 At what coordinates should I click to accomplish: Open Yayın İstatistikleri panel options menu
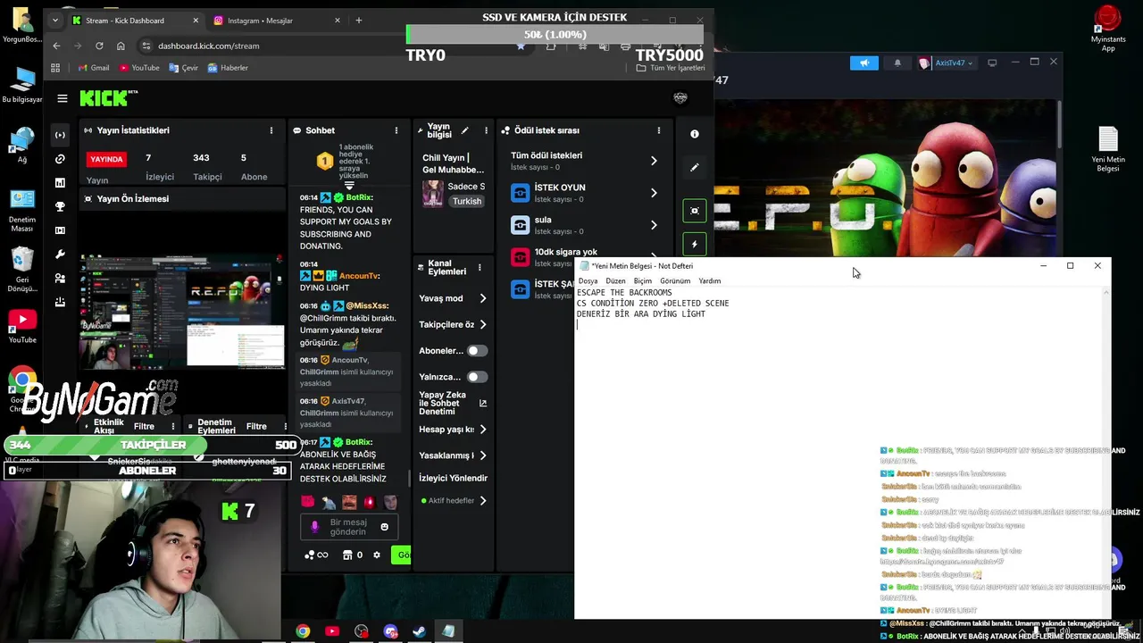tap(271, 130)
